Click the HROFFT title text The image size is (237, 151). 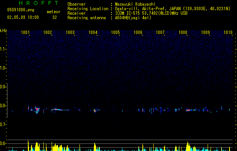pyautogui.click(x=38, y=3)
